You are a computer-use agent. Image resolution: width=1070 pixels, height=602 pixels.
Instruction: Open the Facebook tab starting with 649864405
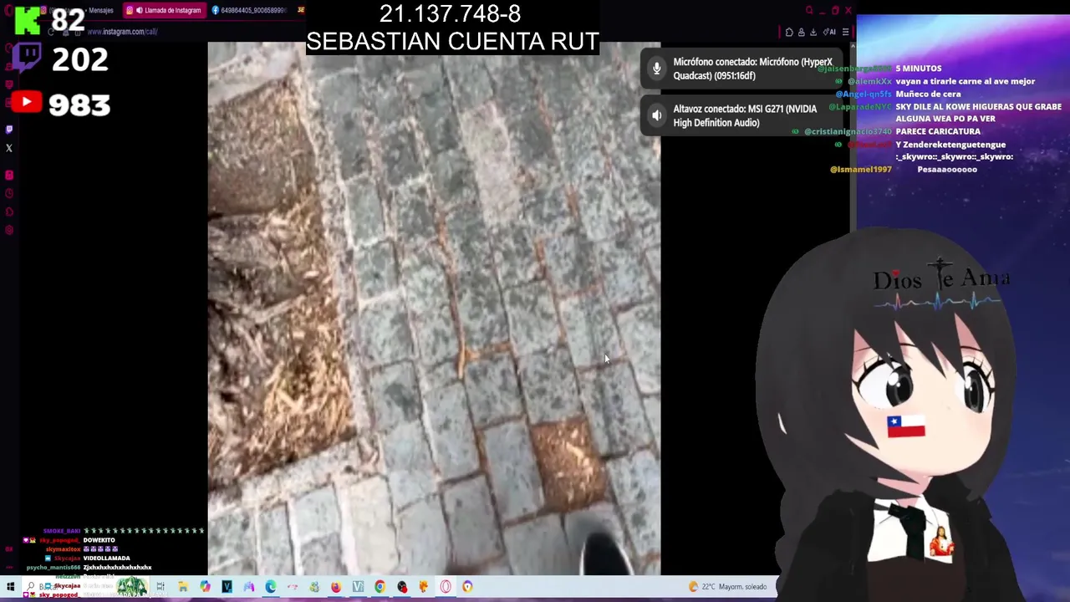[249, 10]
